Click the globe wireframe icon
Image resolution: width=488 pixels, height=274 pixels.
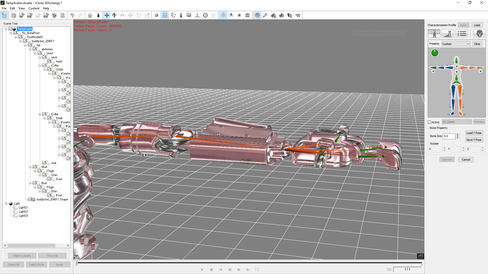205,15
